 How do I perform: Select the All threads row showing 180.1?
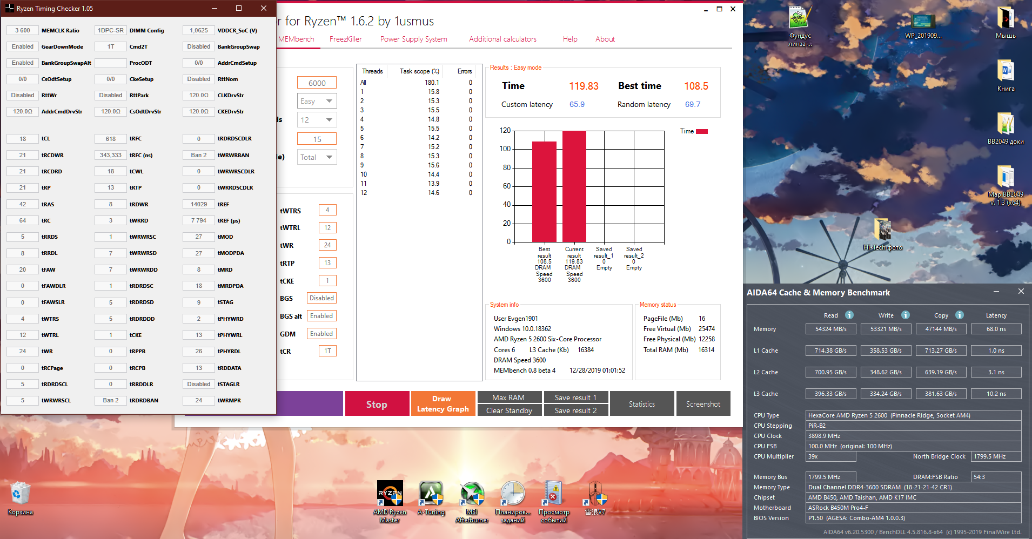pos(417,83)
